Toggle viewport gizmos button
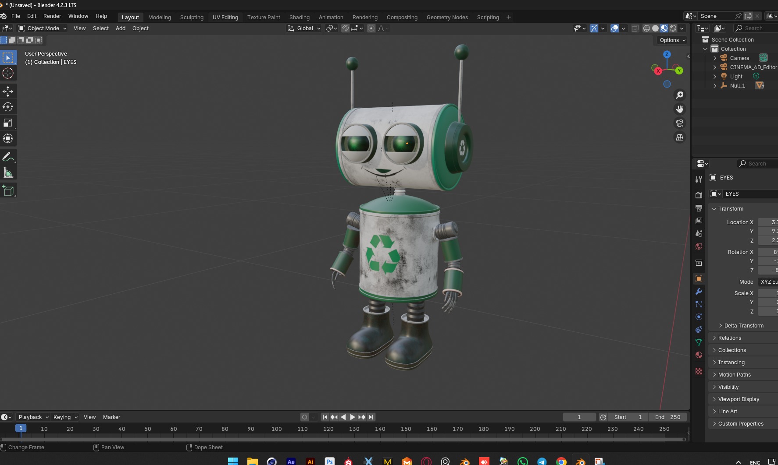 click(x=594, y=28)
